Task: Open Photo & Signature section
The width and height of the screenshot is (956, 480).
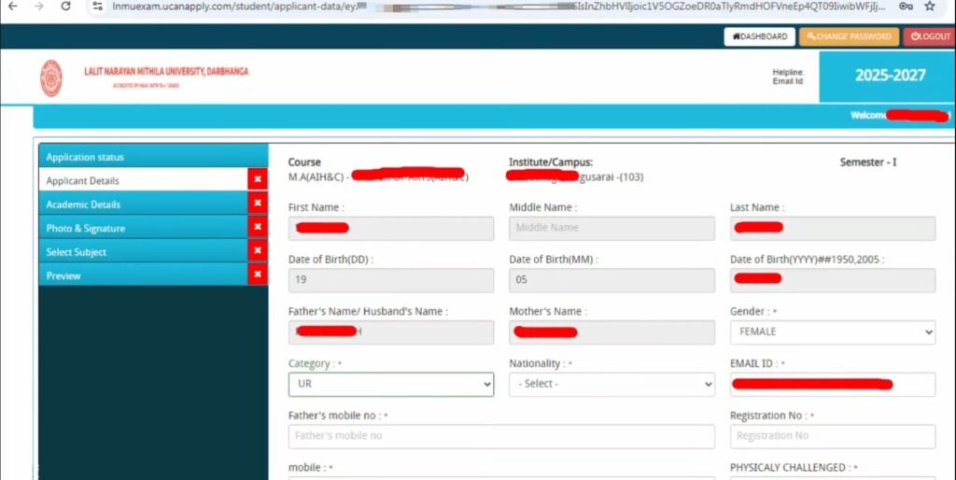Action: 143,228
